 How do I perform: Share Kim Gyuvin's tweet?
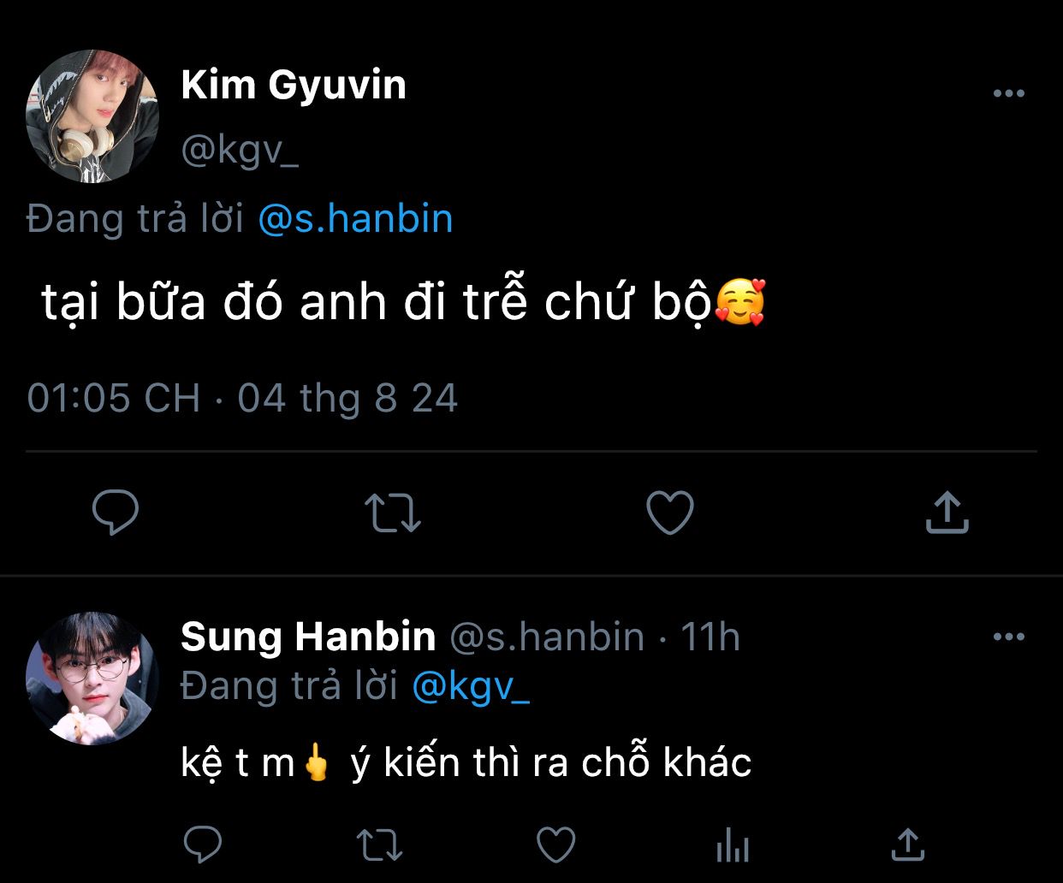pyautogui.click(x=947, y=513)
